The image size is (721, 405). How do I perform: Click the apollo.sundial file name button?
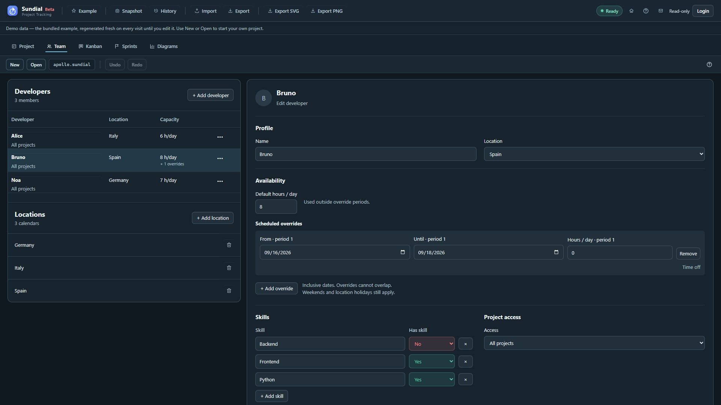(x=72, y=64)
